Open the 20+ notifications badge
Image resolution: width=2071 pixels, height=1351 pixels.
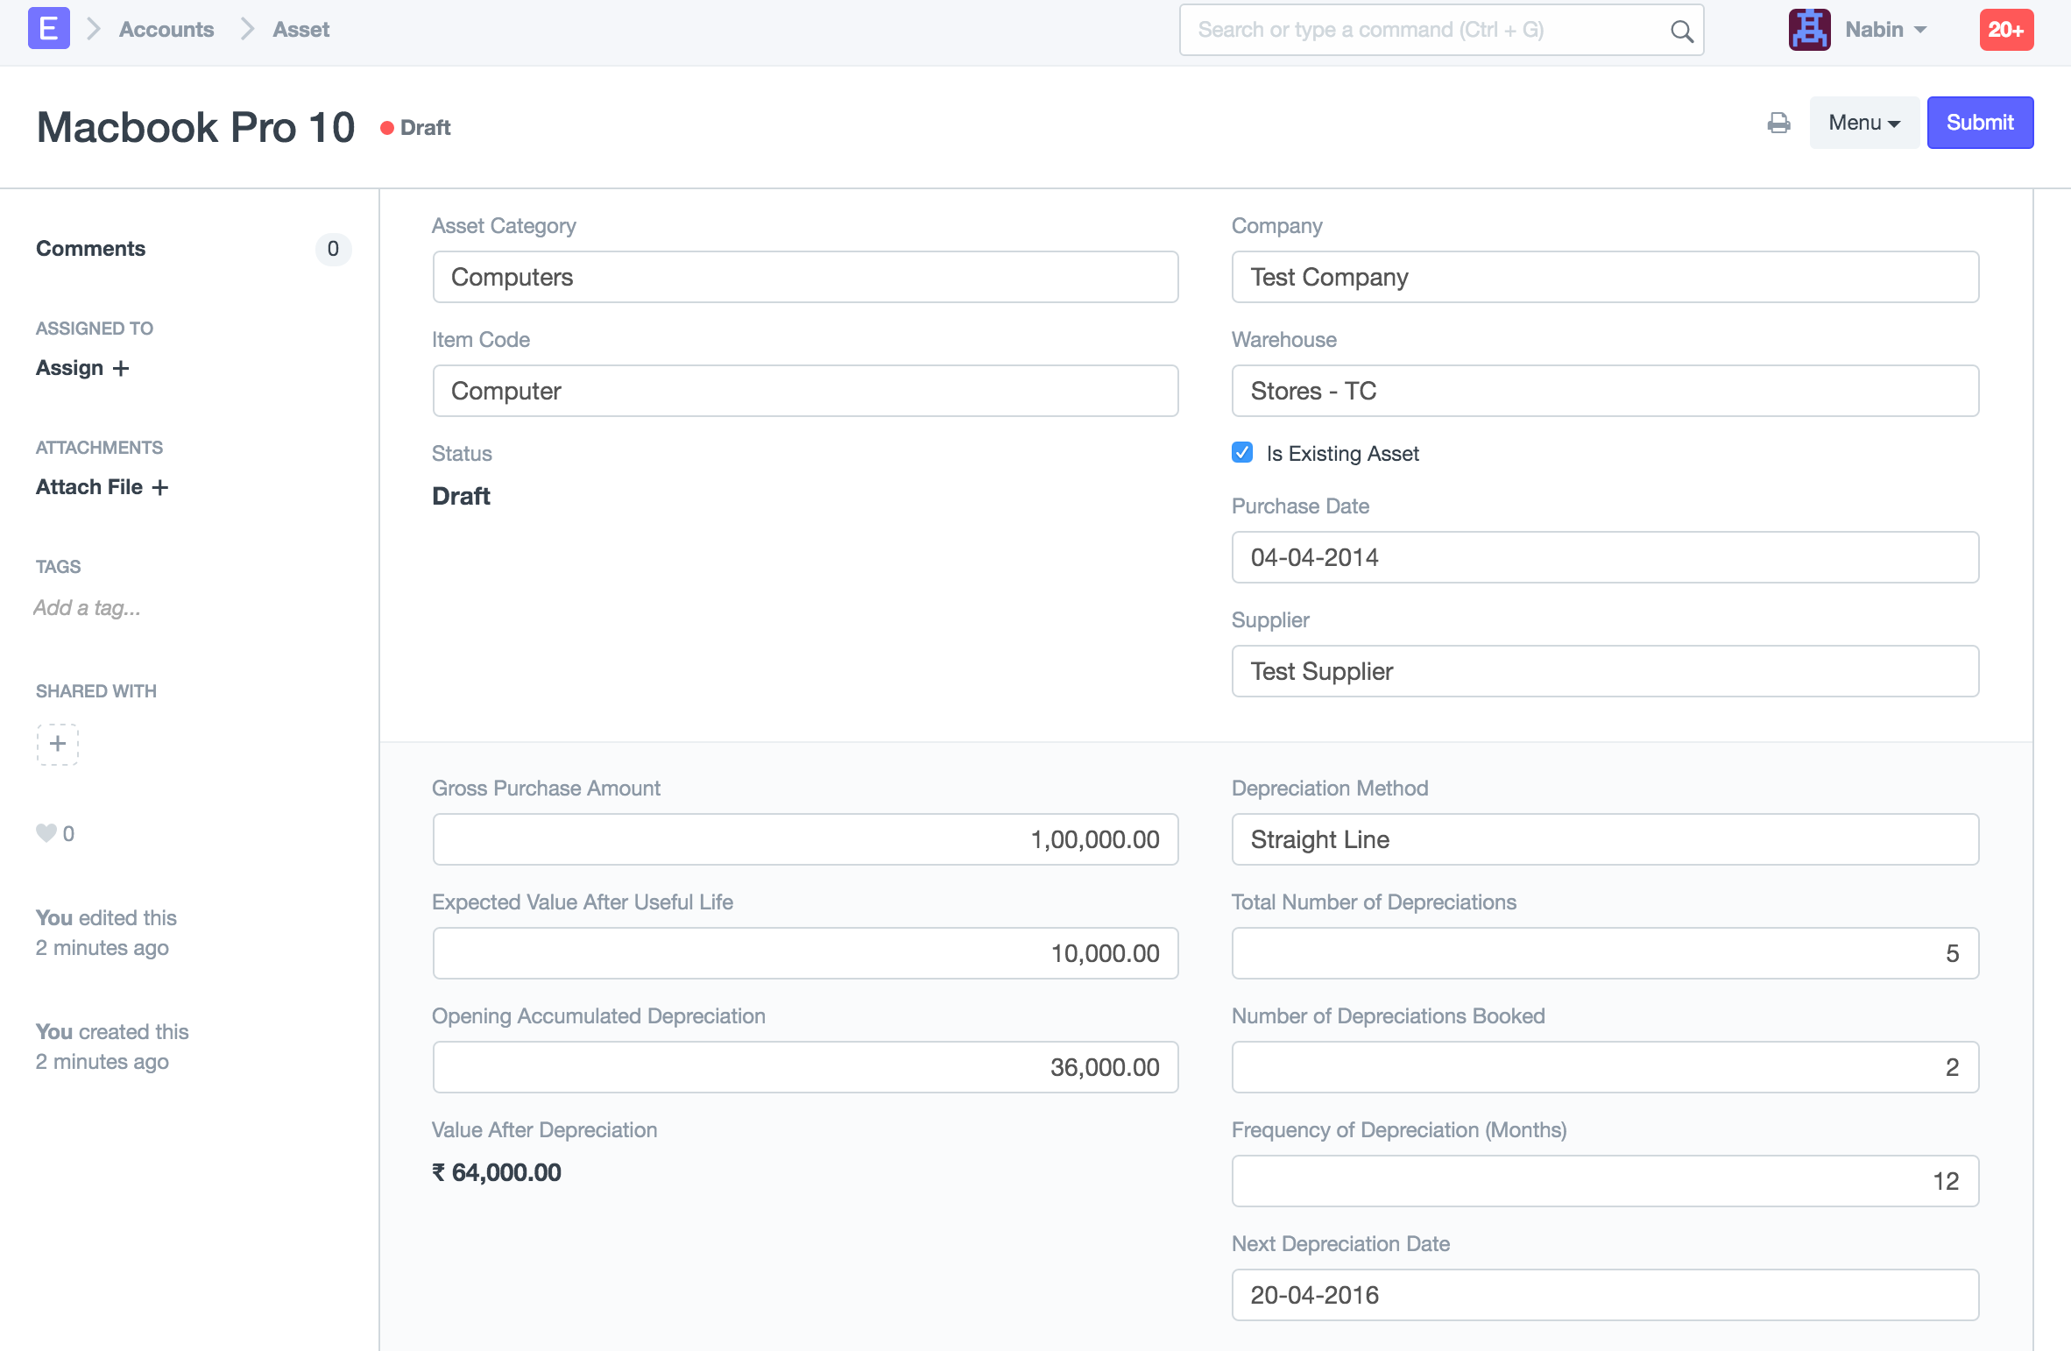tap(2005, 30)
